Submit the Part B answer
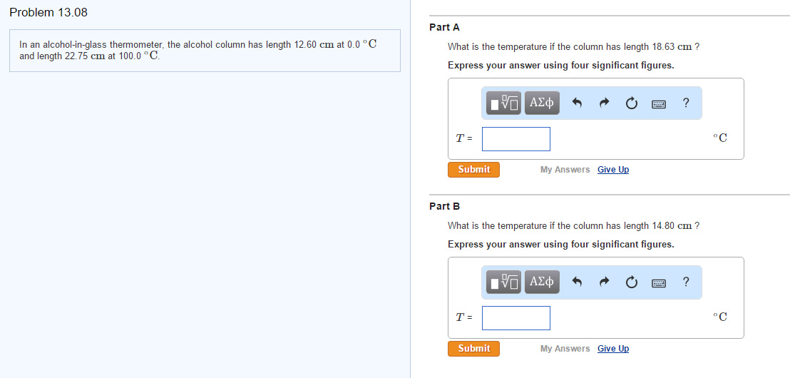Image resolution: width=790 pixels, height=378 pixels. click(473, 349)
